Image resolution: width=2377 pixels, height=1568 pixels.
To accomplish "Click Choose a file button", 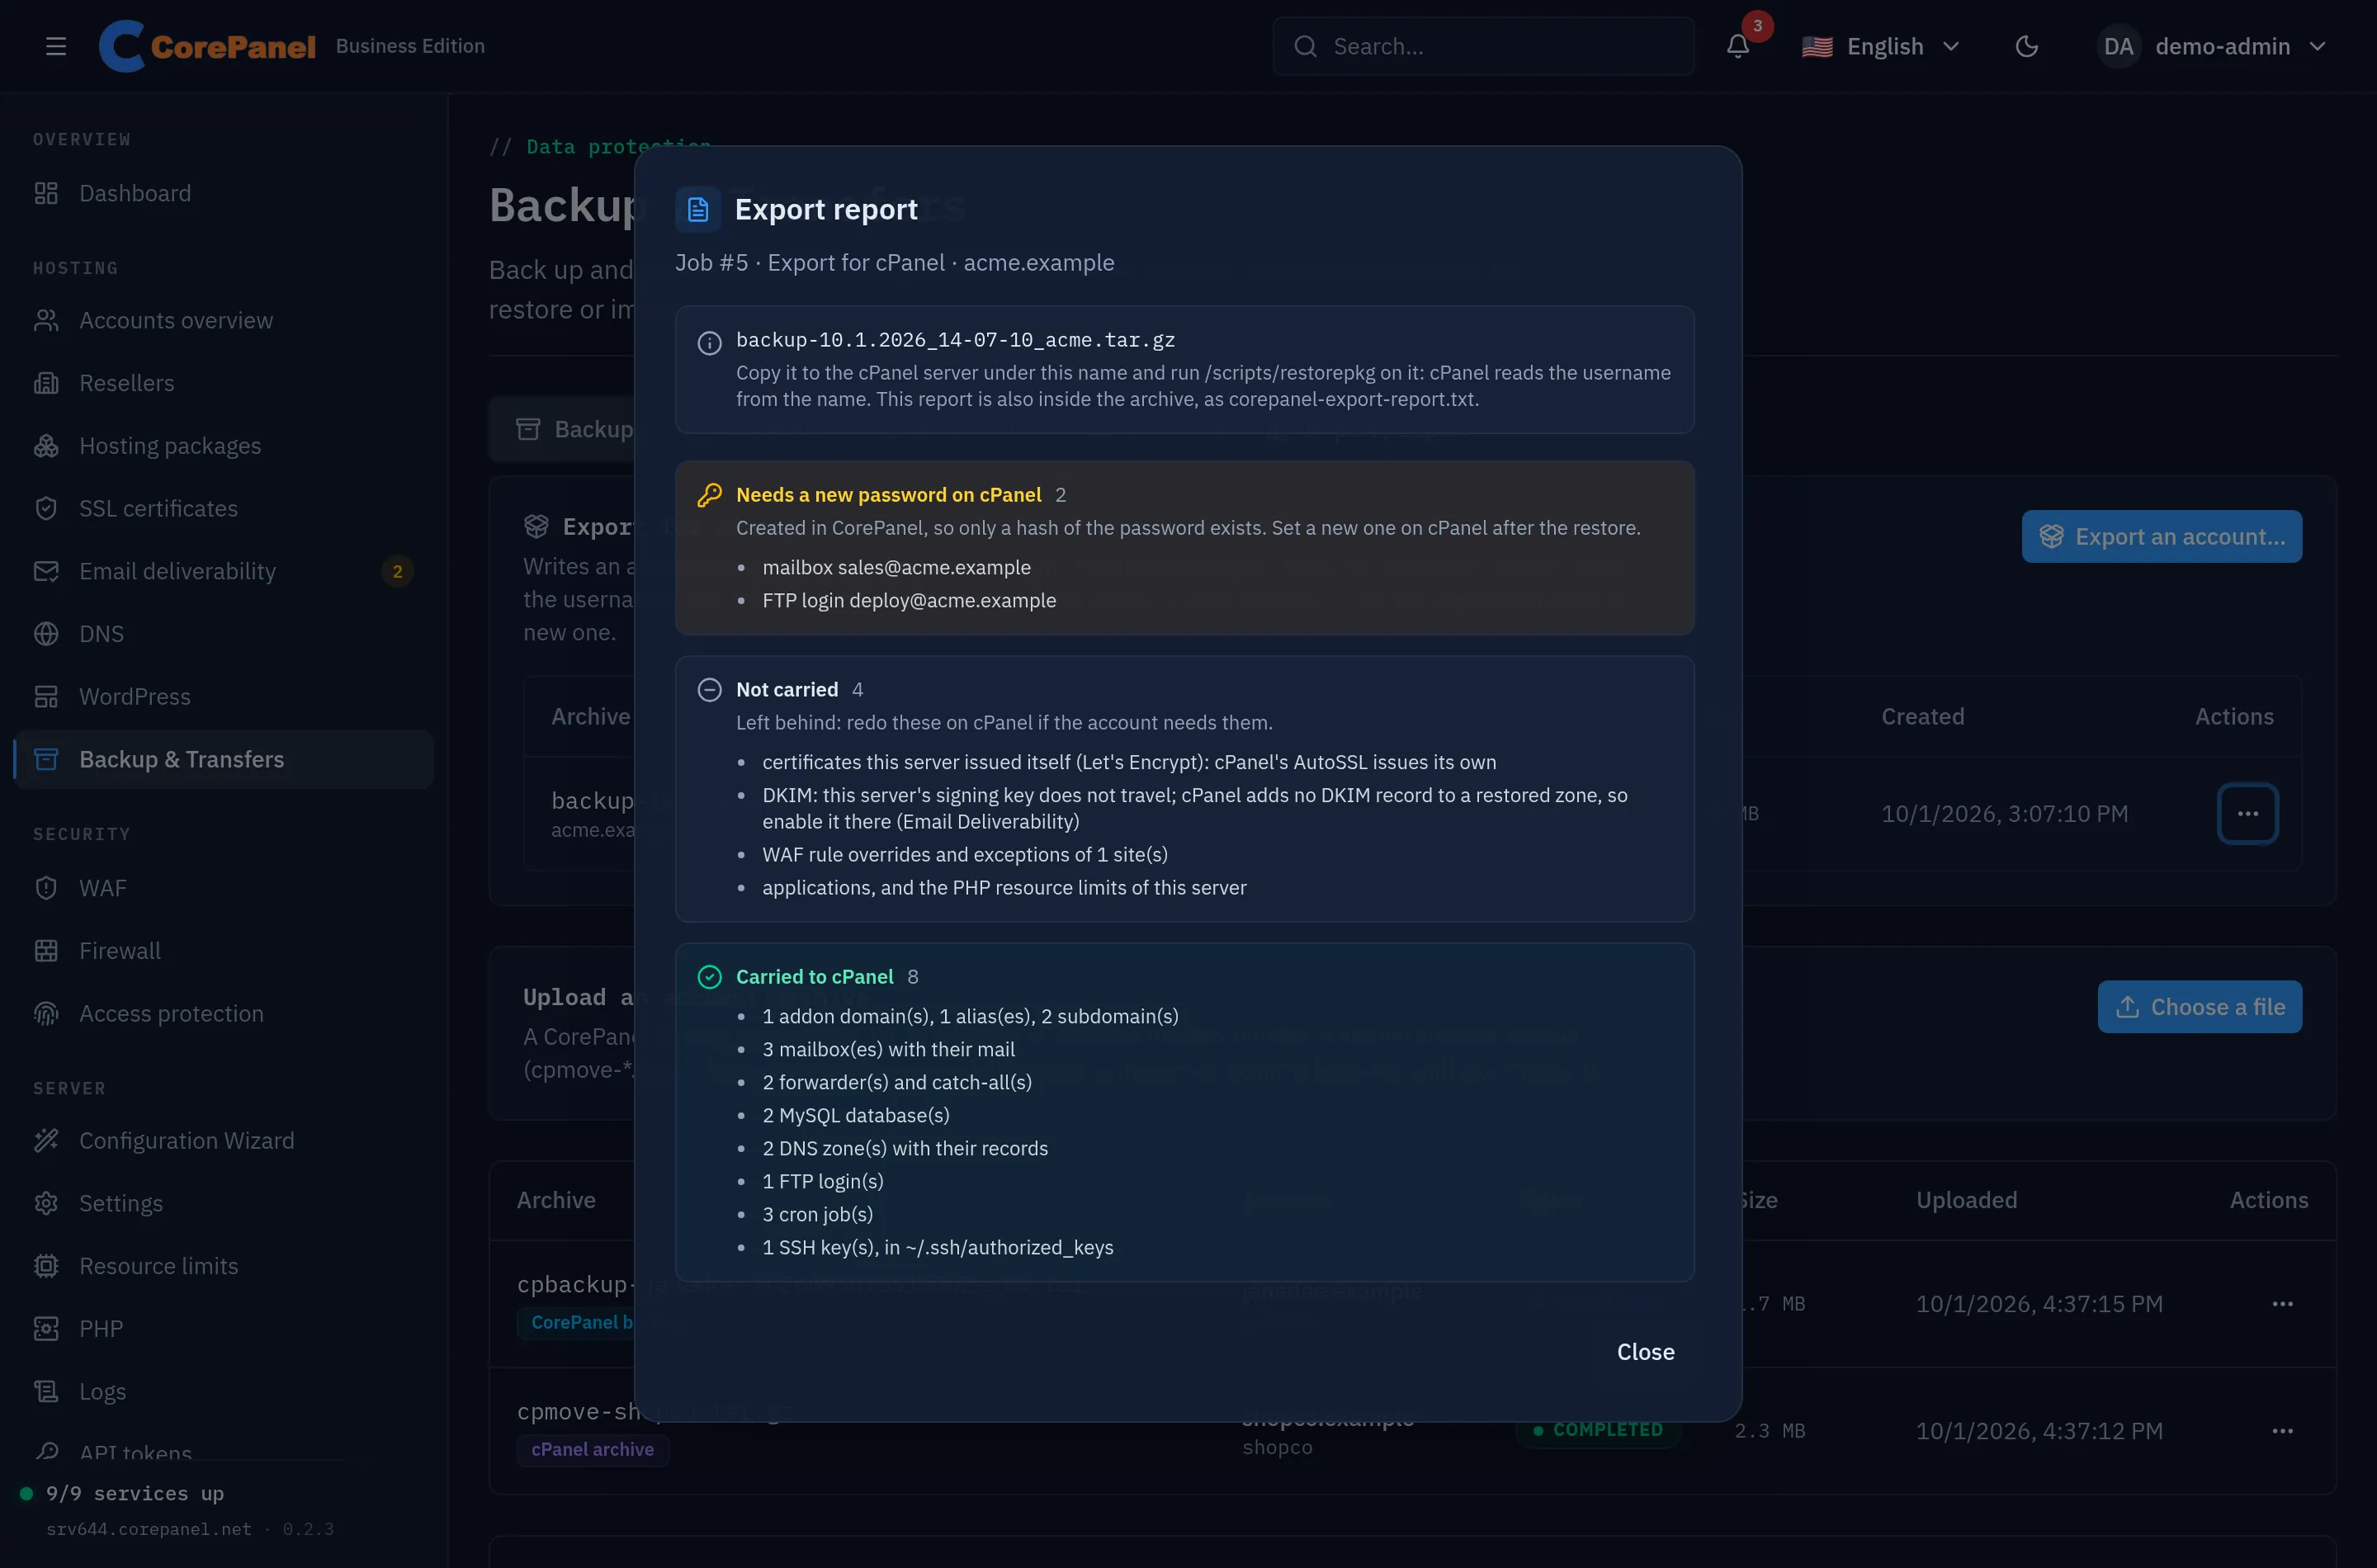I will coord(2199,1007).
